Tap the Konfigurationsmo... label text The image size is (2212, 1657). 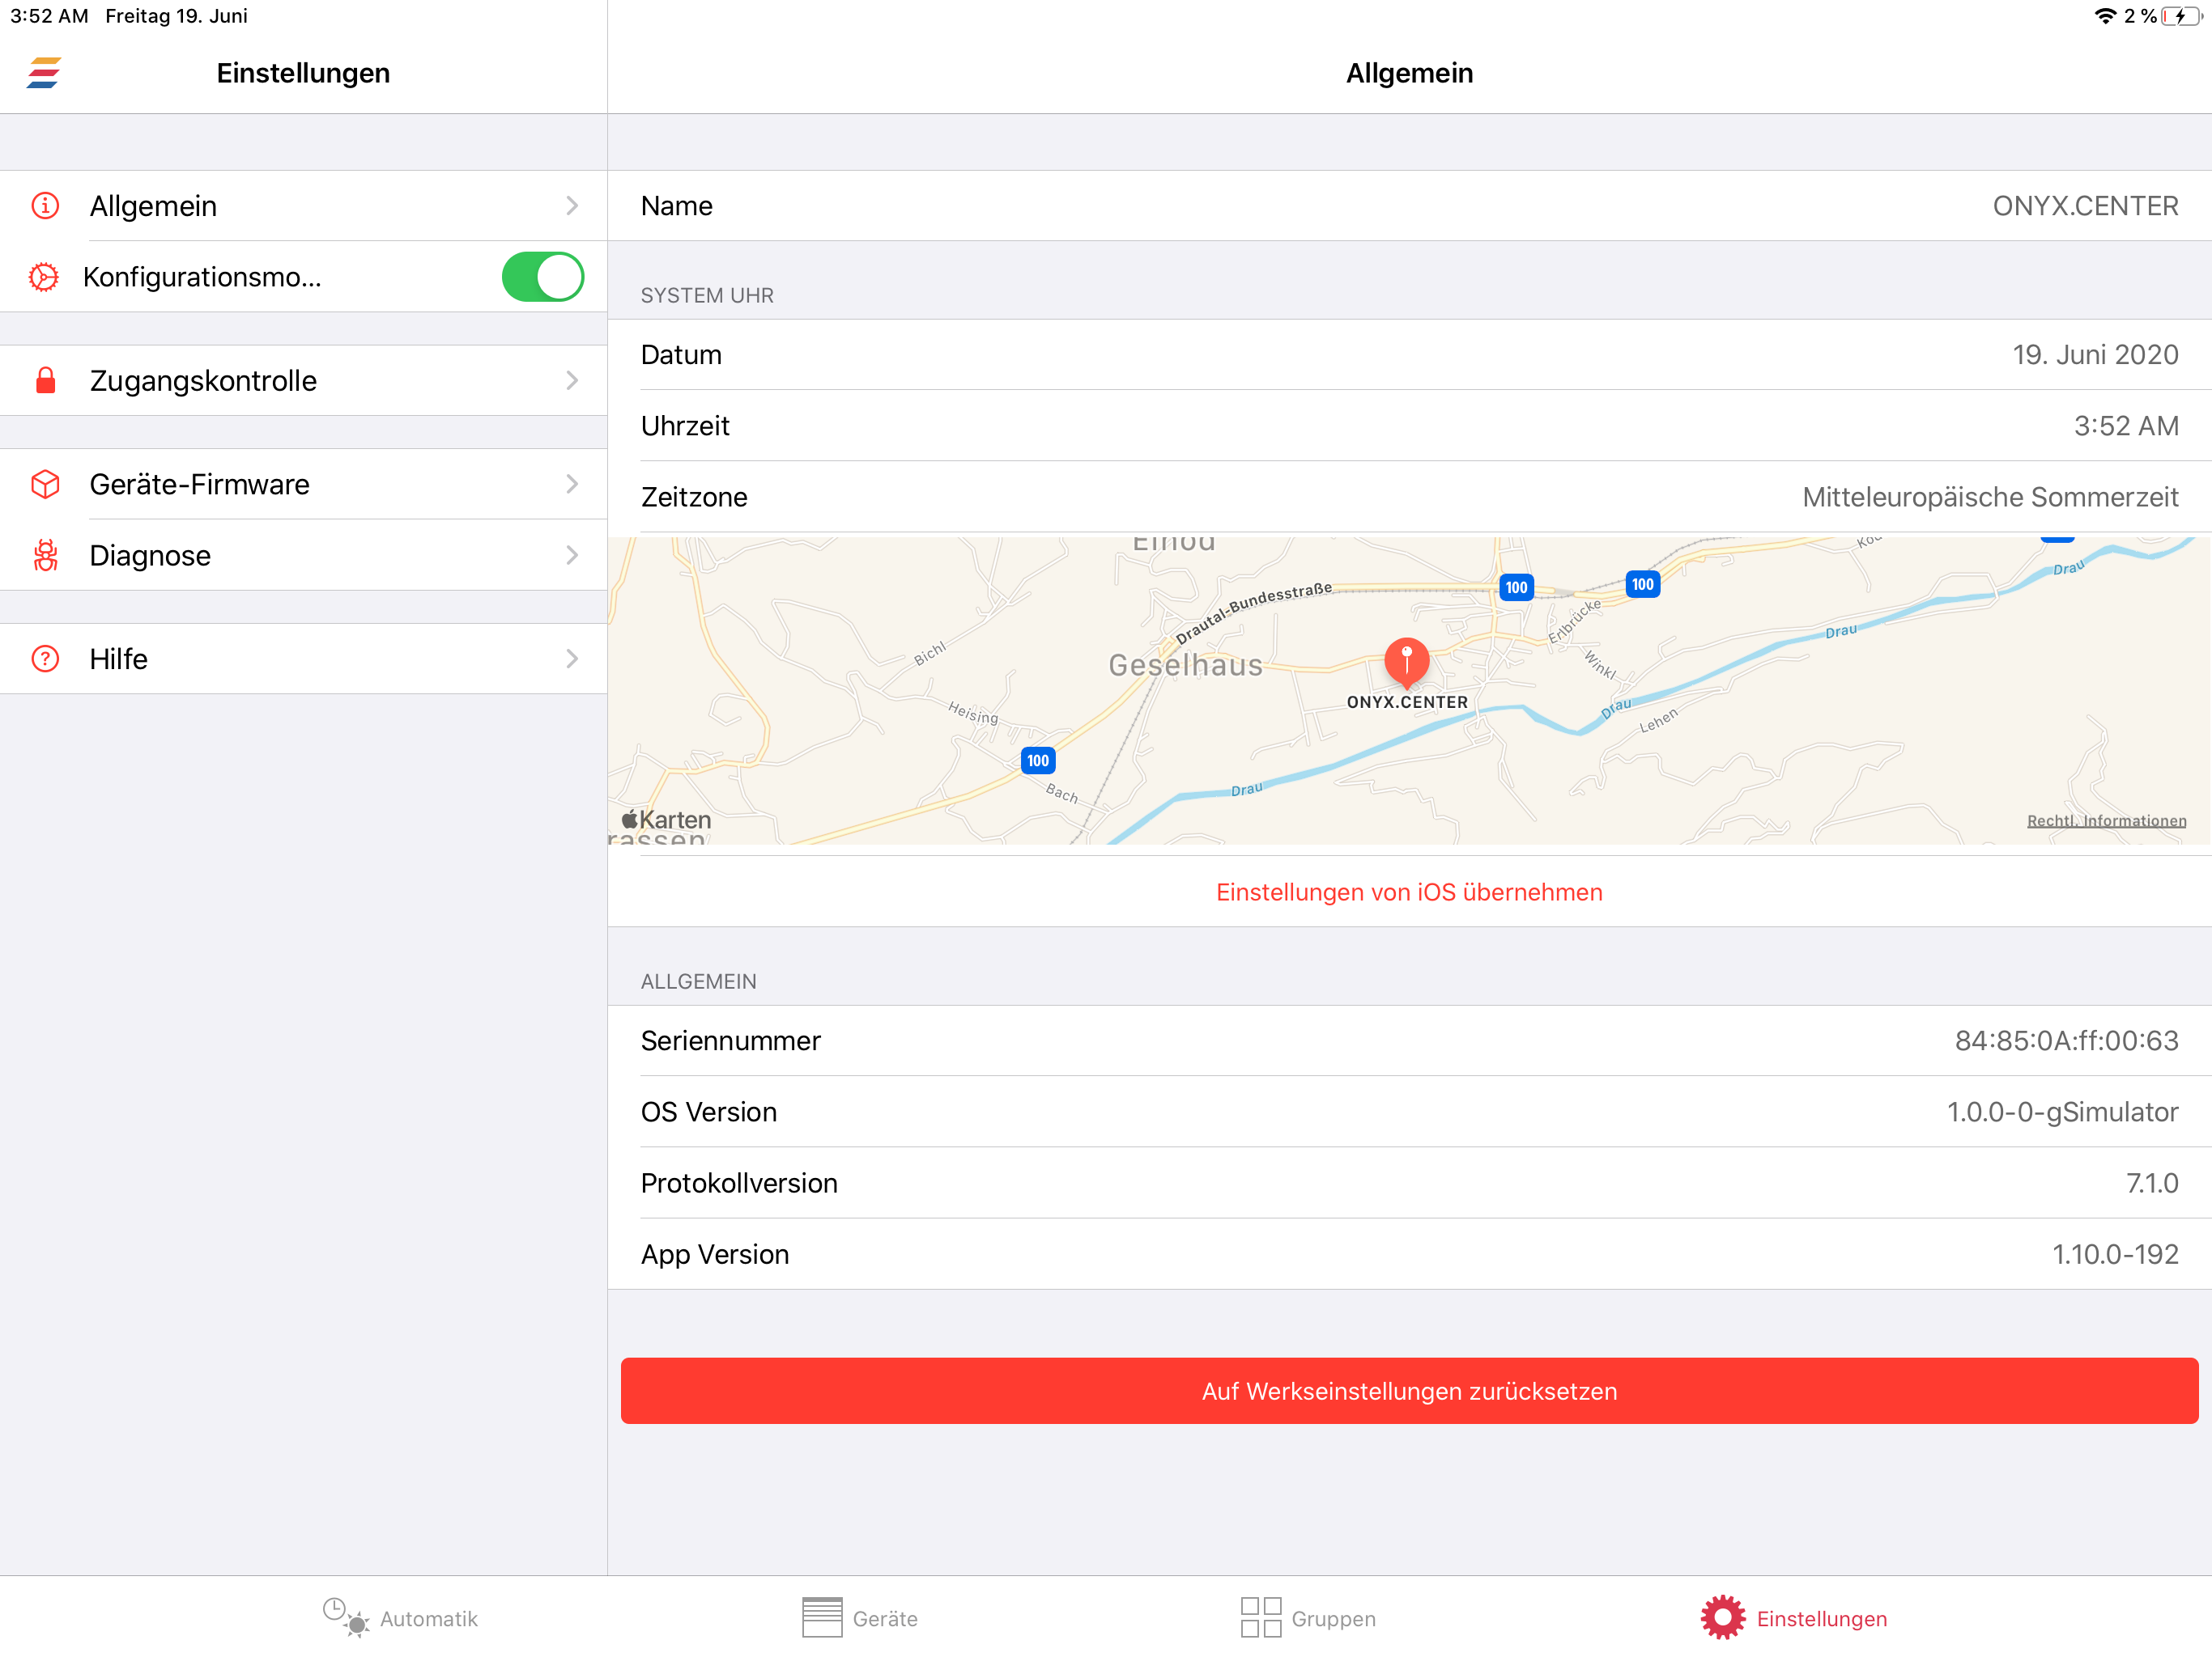(202, 277)
